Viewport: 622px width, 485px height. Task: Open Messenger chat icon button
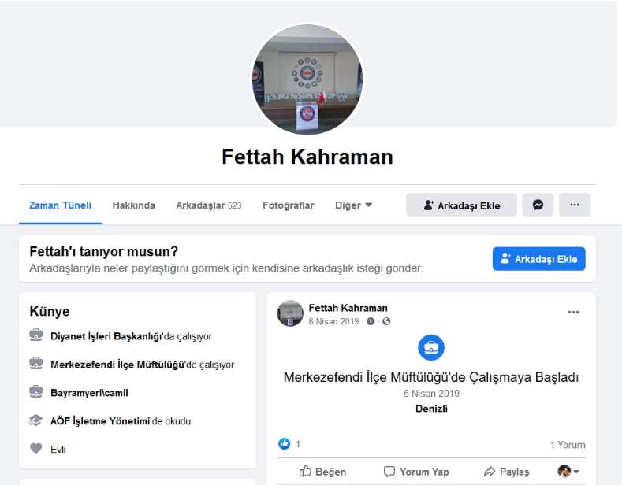point(538,205)
